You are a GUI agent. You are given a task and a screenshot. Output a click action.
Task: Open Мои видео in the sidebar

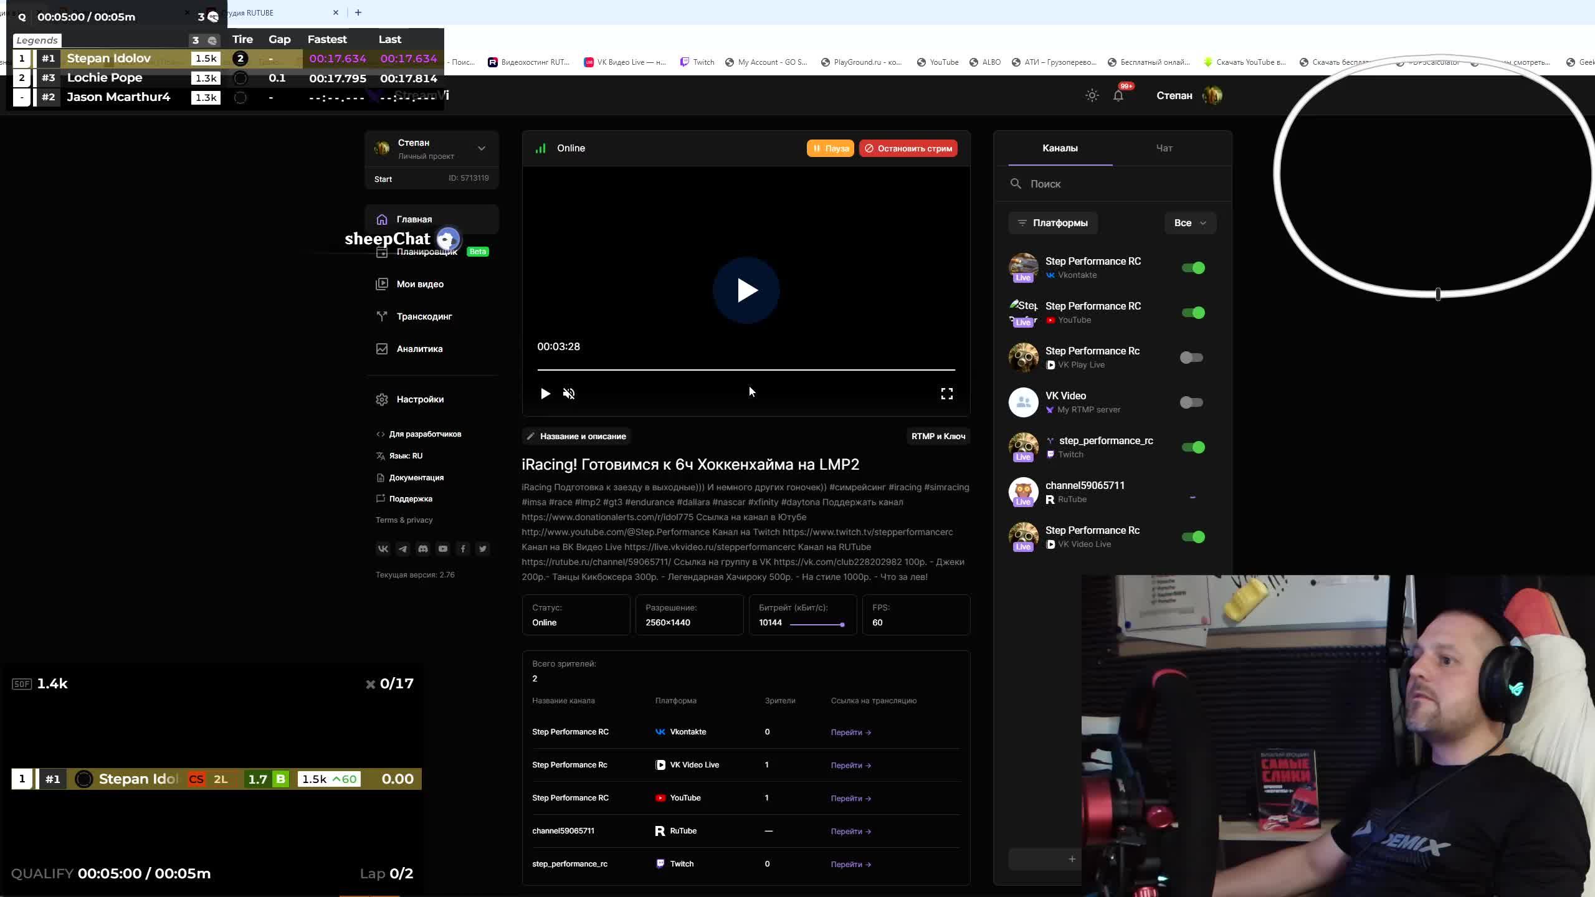click(x=419, y=284)
